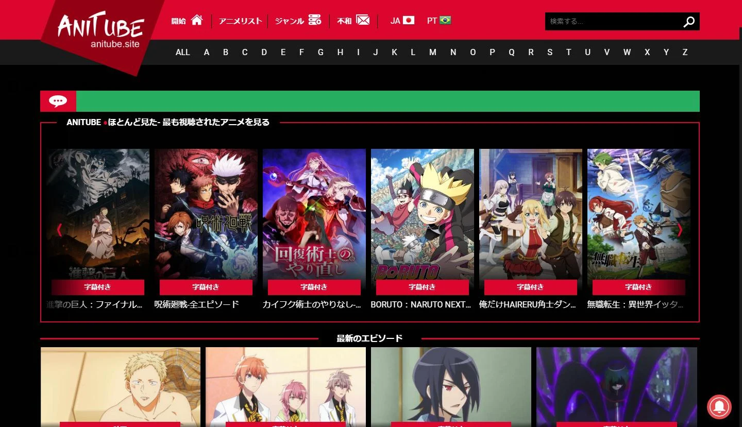Filter anime by letter B
This screenshot has width=742, height=427.
coord(226,52)
